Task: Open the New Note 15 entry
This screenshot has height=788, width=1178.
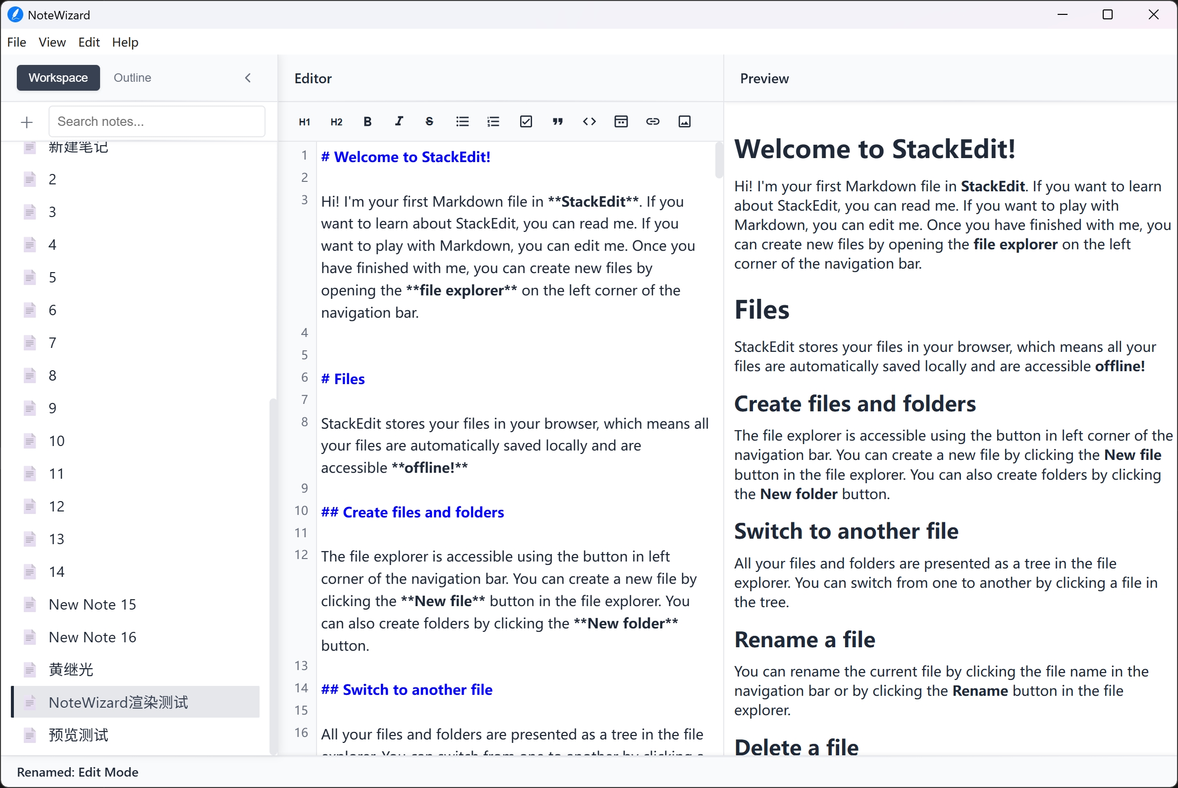Action: (136, 604)
